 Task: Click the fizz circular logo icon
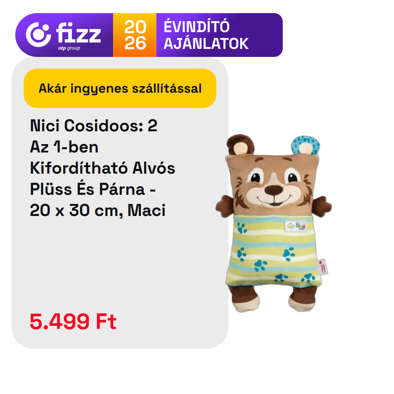pyautogui.click(x=38, y=35)
